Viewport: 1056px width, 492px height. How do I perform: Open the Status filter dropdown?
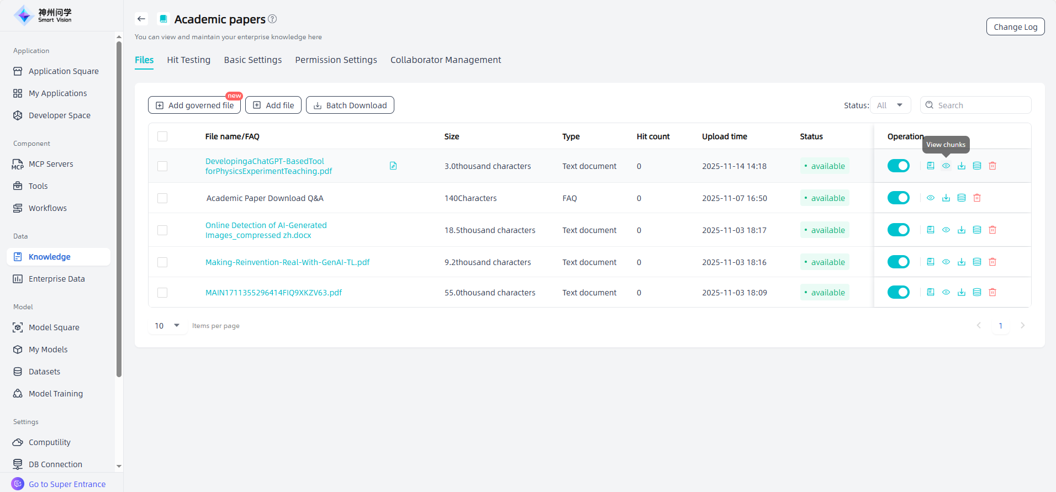click(x=890, y=105)
